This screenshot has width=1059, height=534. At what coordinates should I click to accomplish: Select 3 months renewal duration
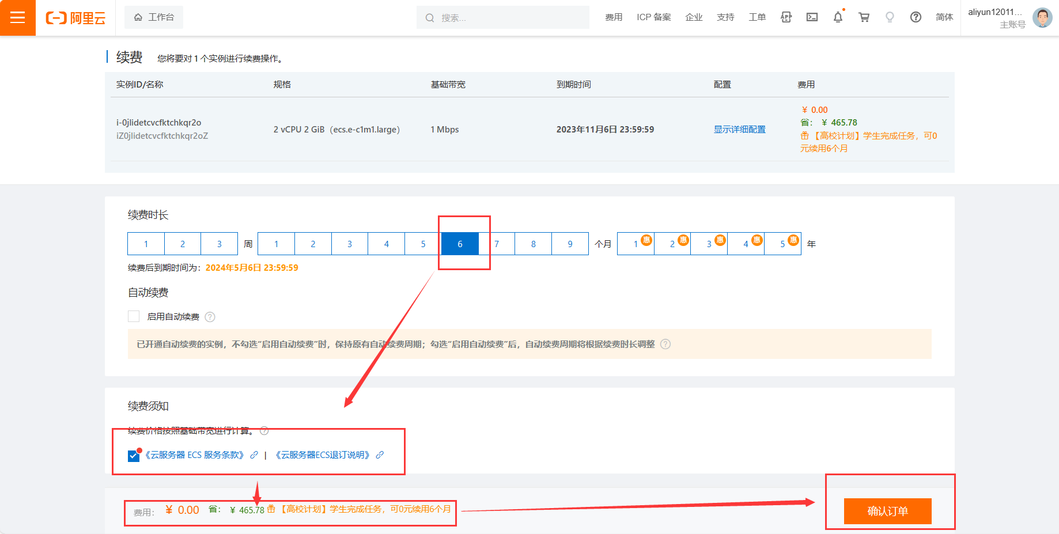350,244
